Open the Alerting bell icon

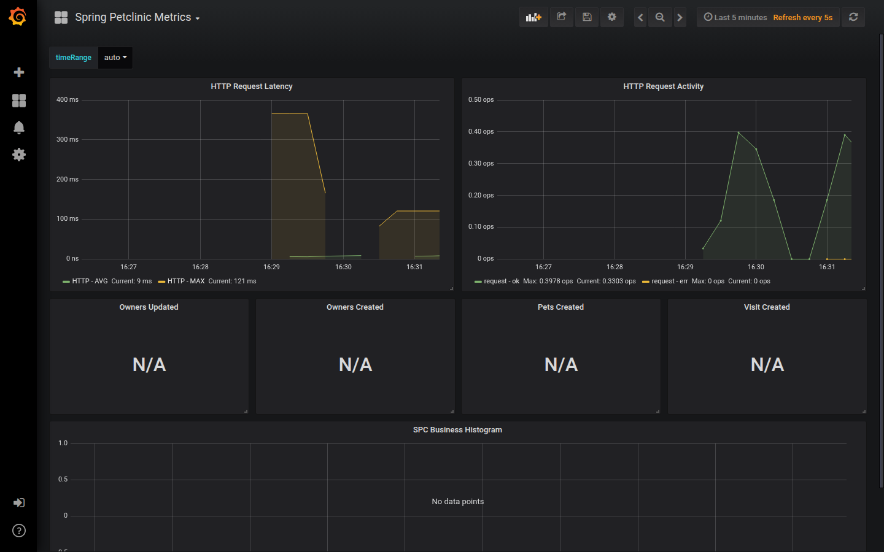point(19,128)
